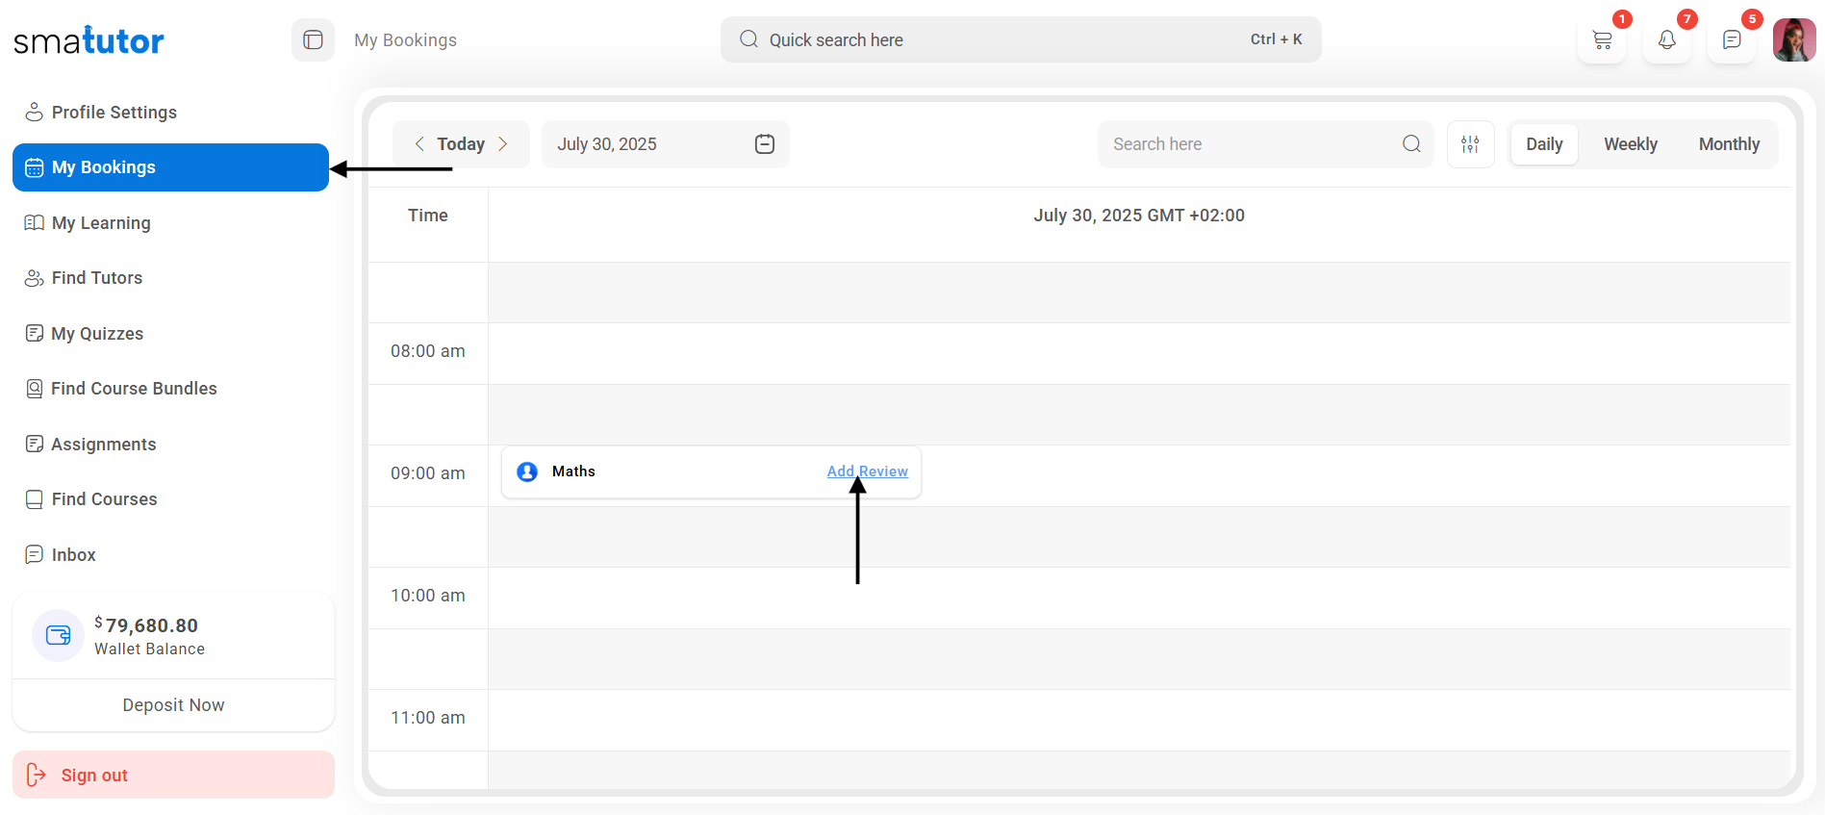This screenshot has width=1825, height=815.
Task: Open the calendar filter settings icon
Action: coord(1470,144)
